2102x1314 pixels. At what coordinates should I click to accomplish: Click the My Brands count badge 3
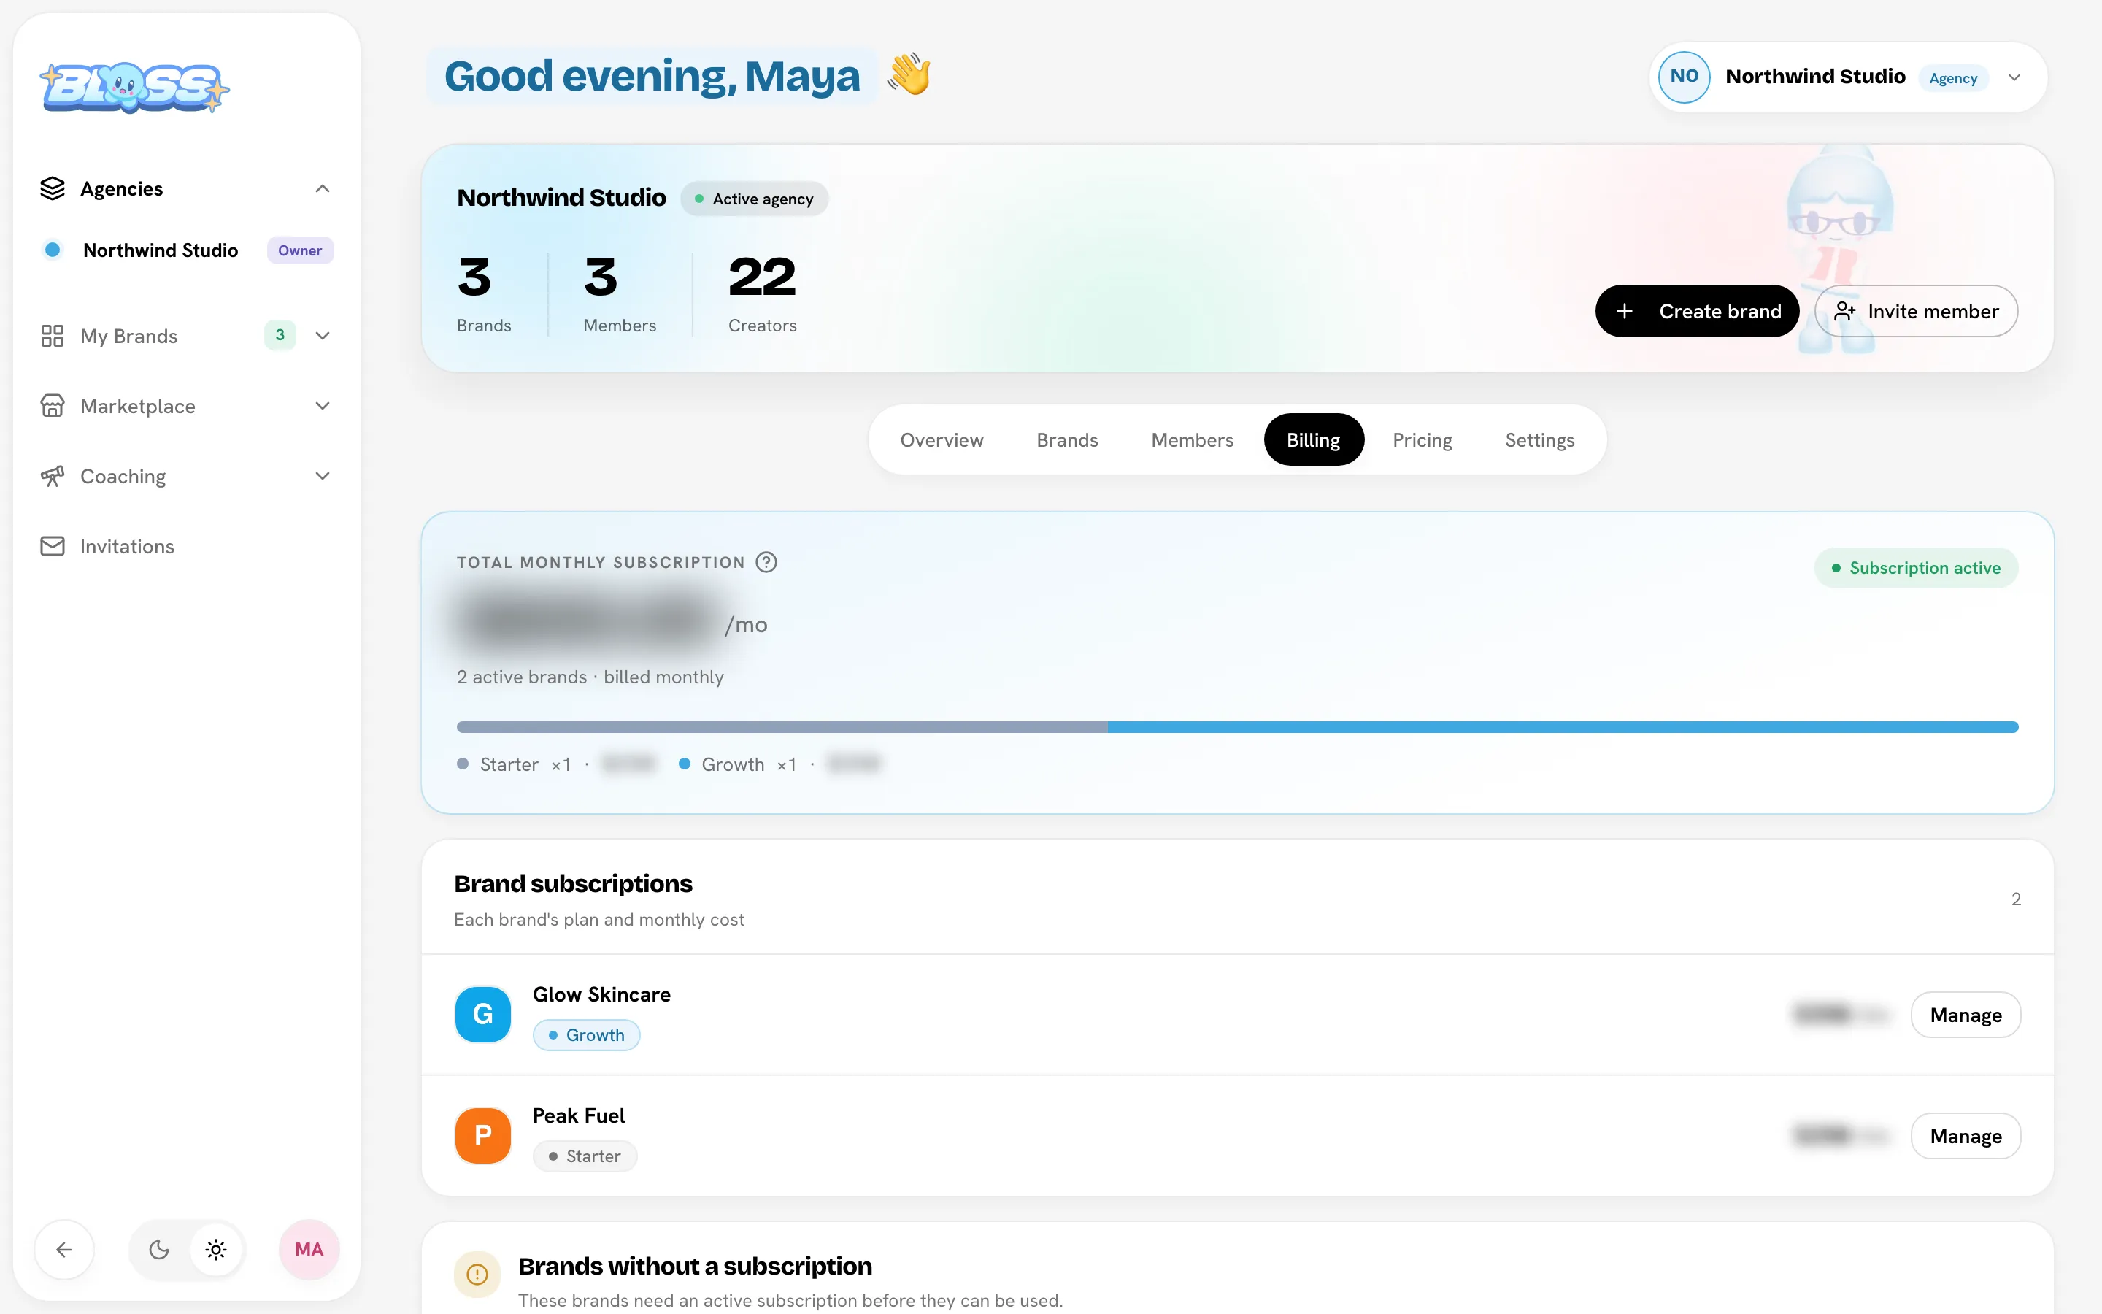[280, 336]
